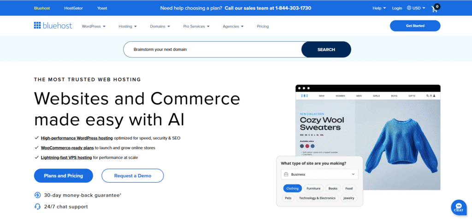Open High-performance WordPress hosting link
The height and width of the screenshot is (219, 472).
[x=77, y=138]
